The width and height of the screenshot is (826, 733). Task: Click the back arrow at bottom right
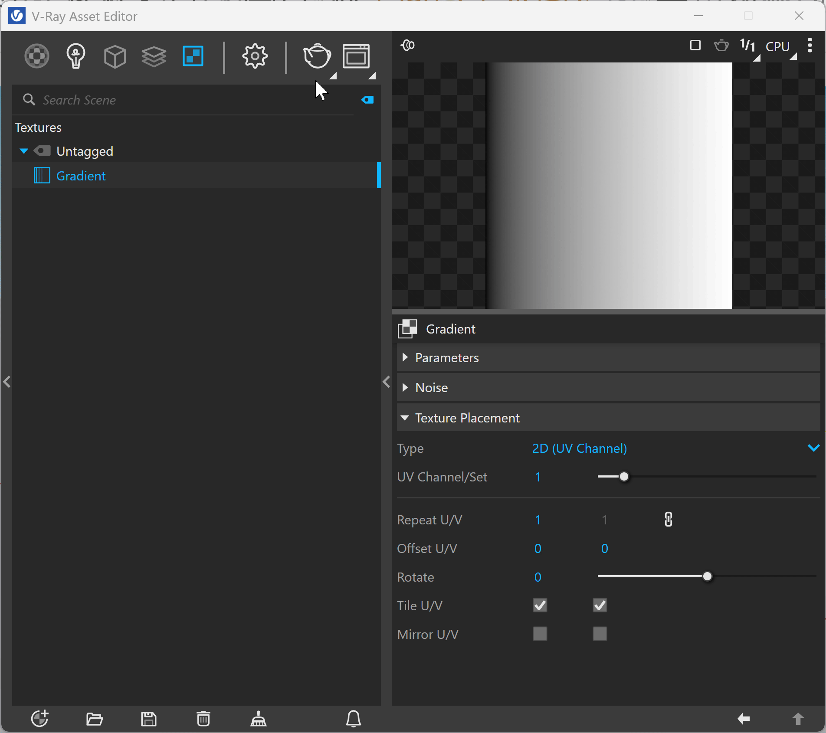(x=744, y=719)
